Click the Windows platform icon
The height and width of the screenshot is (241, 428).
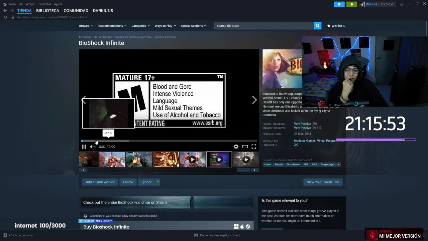(x=236, y=227)
